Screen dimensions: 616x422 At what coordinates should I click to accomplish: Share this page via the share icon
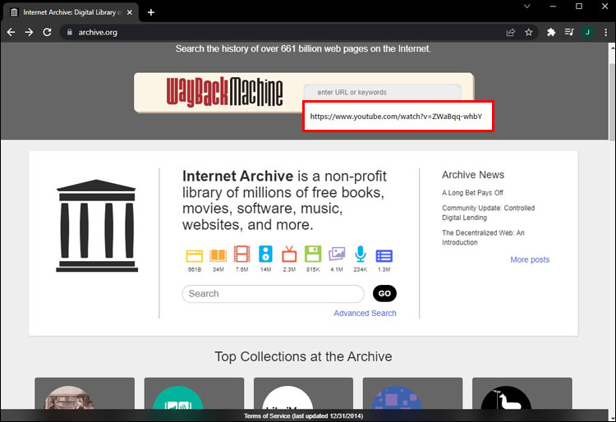511,32
